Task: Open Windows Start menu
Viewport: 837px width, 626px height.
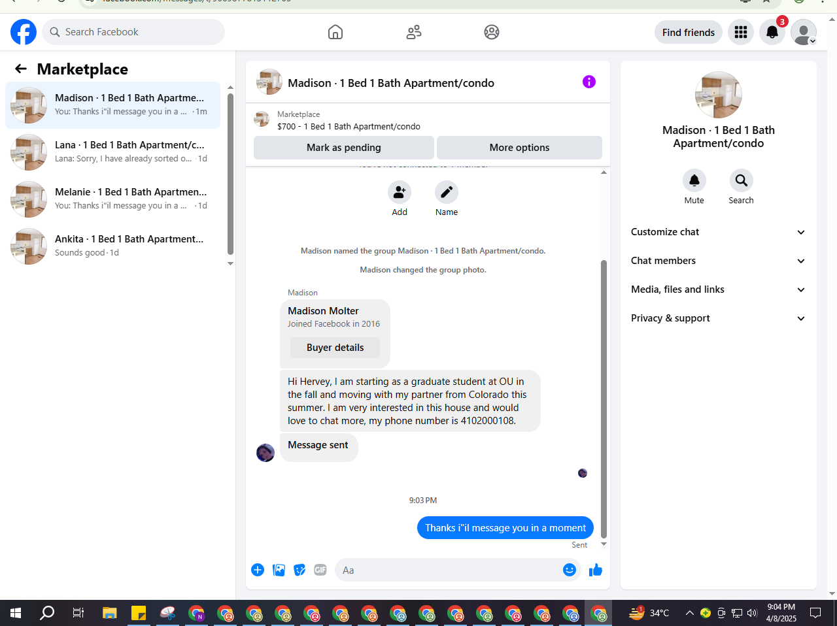Action: pos(16,613)
